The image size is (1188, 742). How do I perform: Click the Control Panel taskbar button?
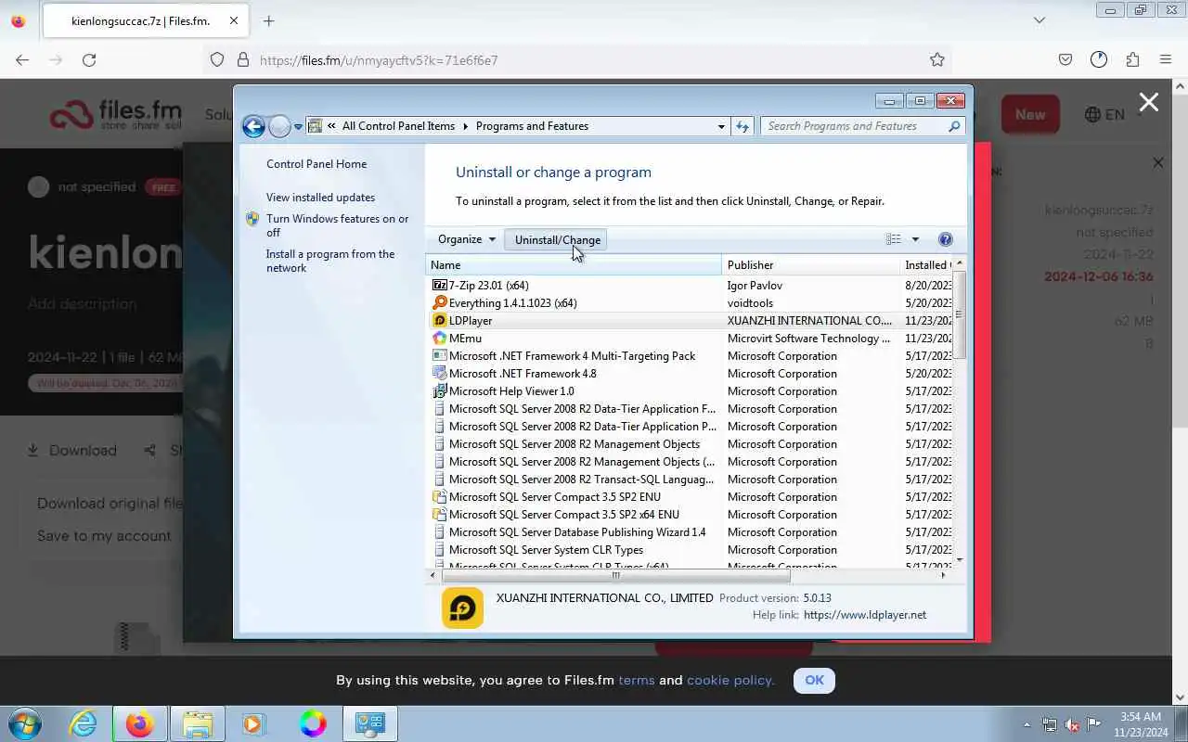[370, 723]
